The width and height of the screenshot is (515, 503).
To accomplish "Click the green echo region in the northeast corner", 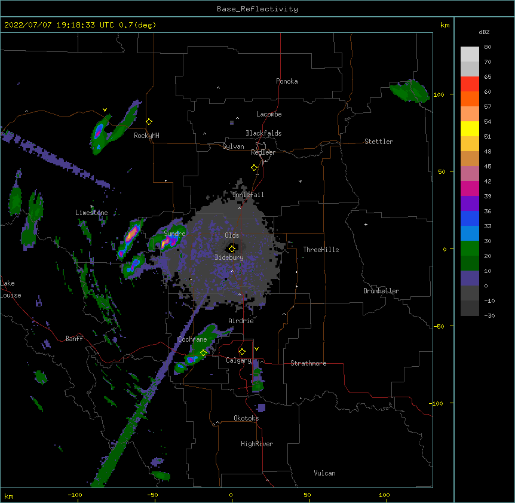I will tap(410, 91).
